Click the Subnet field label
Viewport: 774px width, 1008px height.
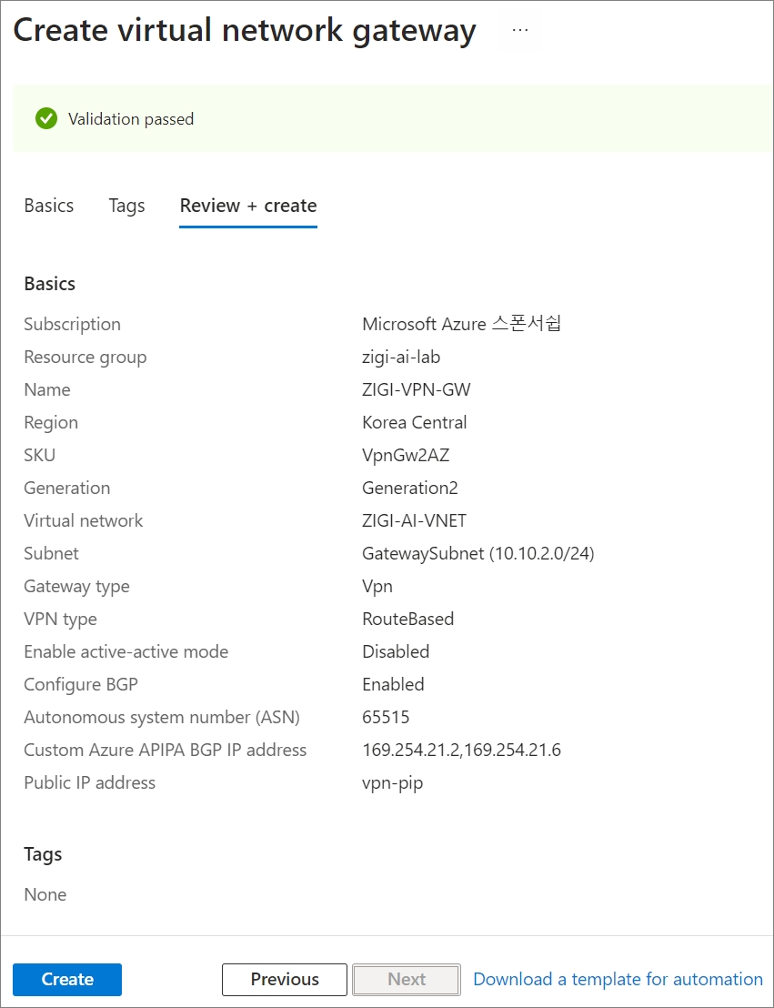point(51,553)
